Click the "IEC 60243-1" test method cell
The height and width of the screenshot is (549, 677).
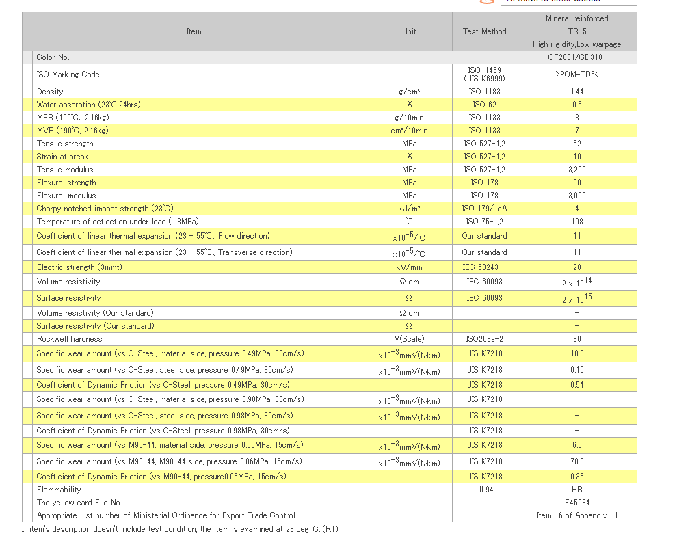484,267
